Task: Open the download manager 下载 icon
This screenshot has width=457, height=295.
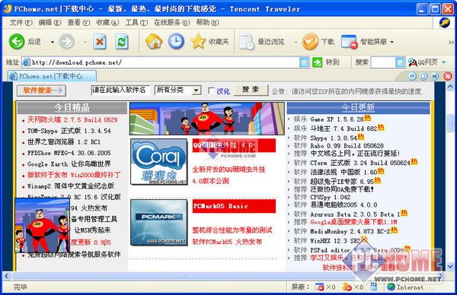Action: [x=310, y=42]
